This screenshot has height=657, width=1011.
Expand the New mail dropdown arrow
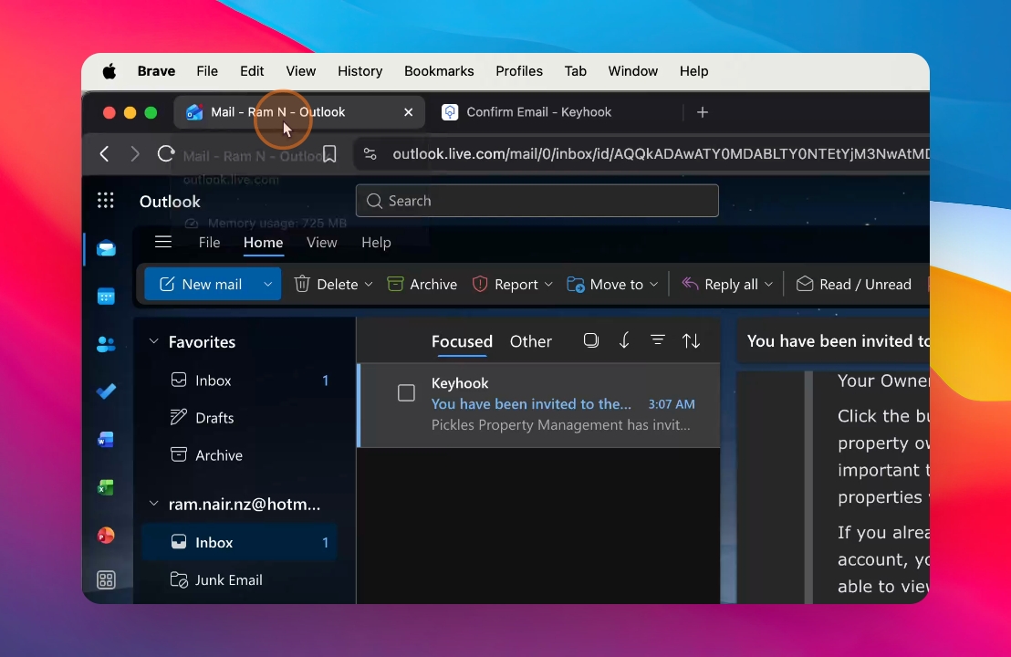[x=268, y=285]
